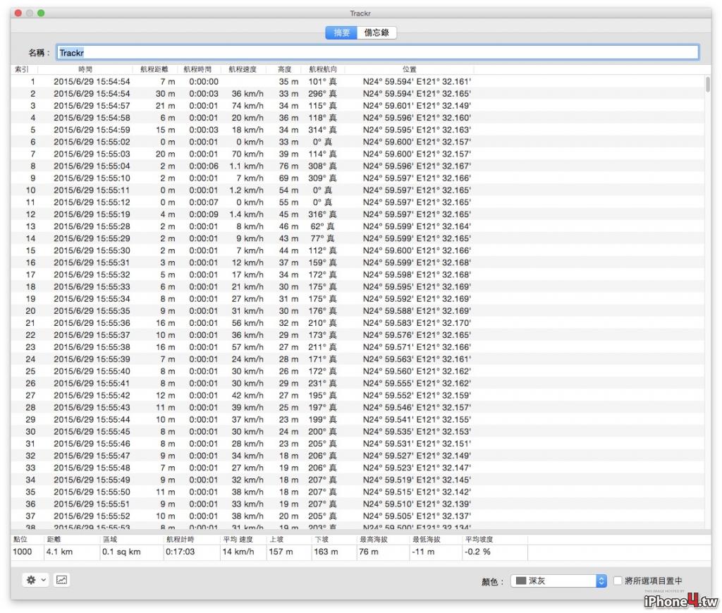Click the green zoom window button

[41, 13]
